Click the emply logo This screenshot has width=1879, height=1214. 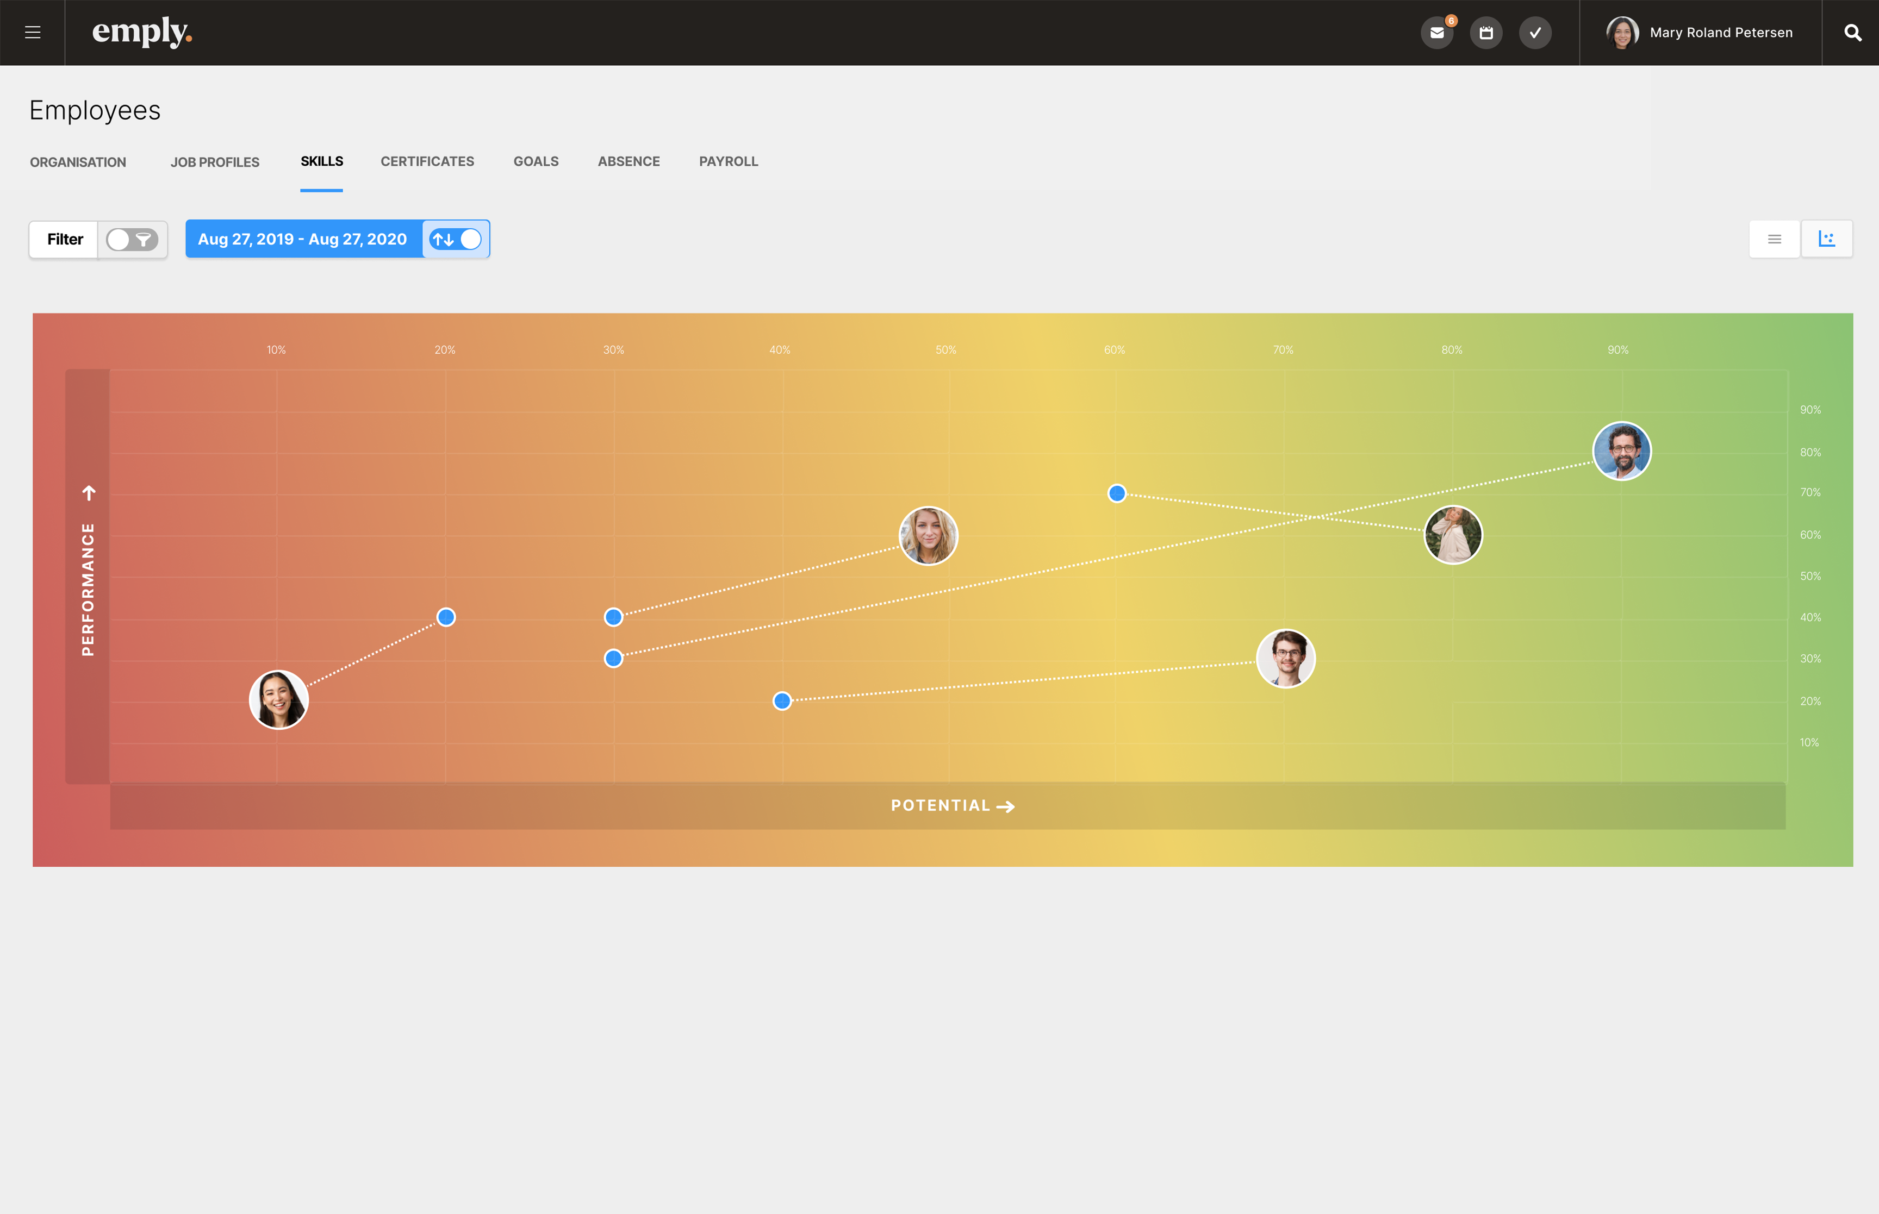pos(142,32)
